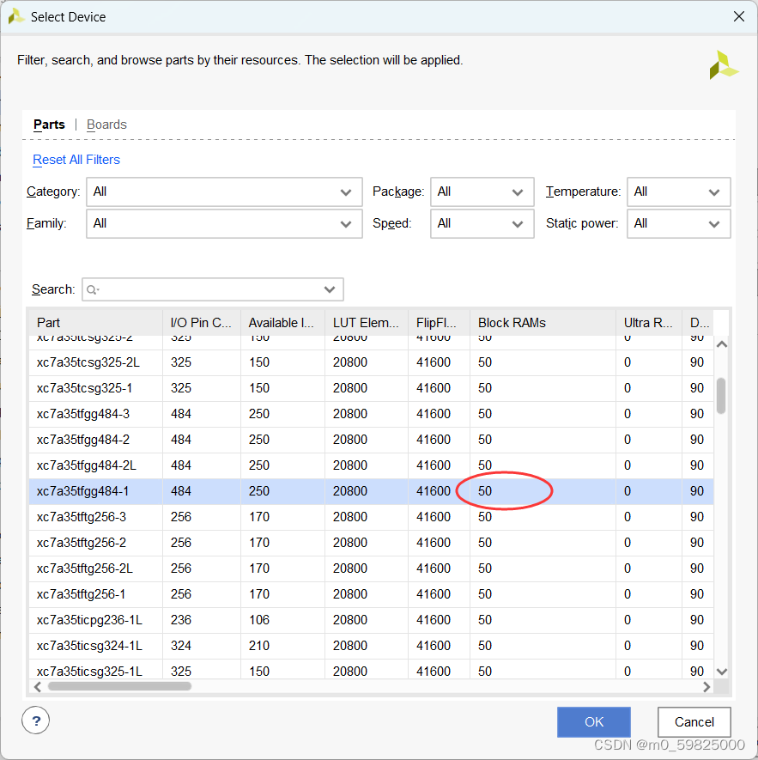Screen dimensions: 758x760
Task: Sort by the FlipFlops column header
Action: [440, 323]
